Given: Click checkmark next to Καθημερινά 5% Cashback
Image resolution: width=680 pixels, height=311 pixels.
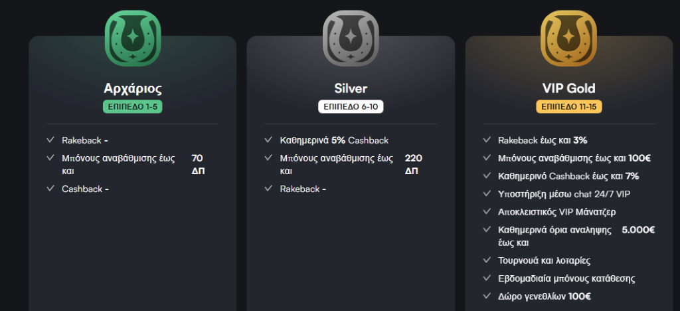Looking at the screenshot, I should pos(268,140).
